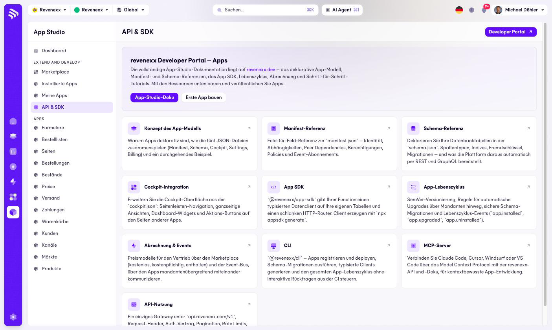Open settings gear at the rail bottom

point(13,317)
